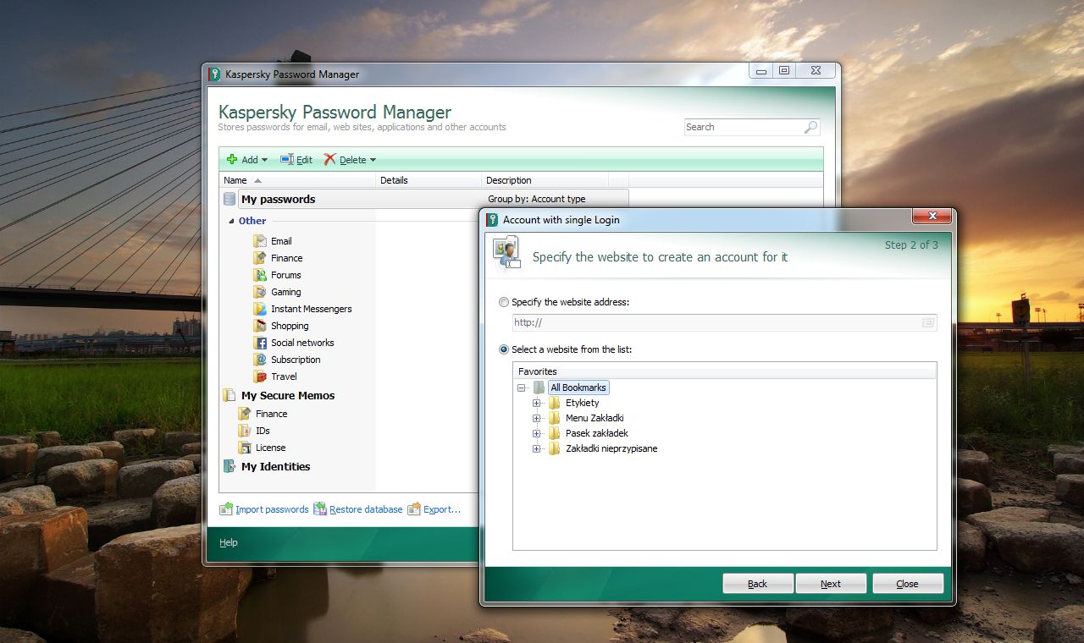1084x643 pixels.
Task: Click the Close button in the wizard
Action: click(x=908, y=584)
